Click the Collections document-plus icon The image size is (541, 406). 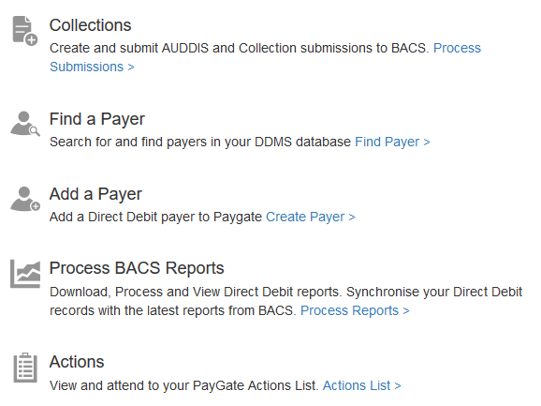(x=25, y=30)
